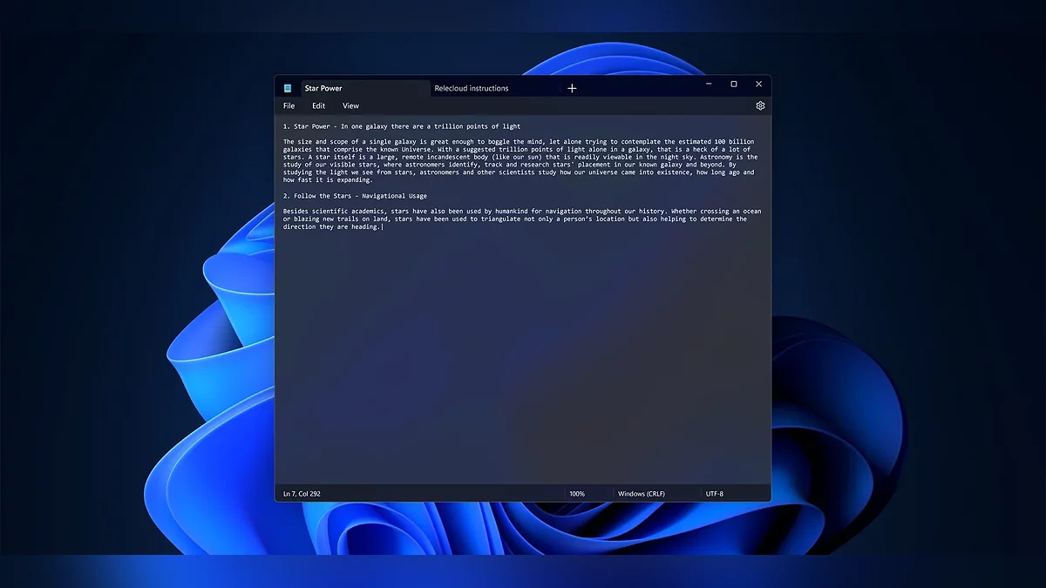Click the UTF-8 encoding indicator
Screen dimensions: 1046x588
pos(715,494)
